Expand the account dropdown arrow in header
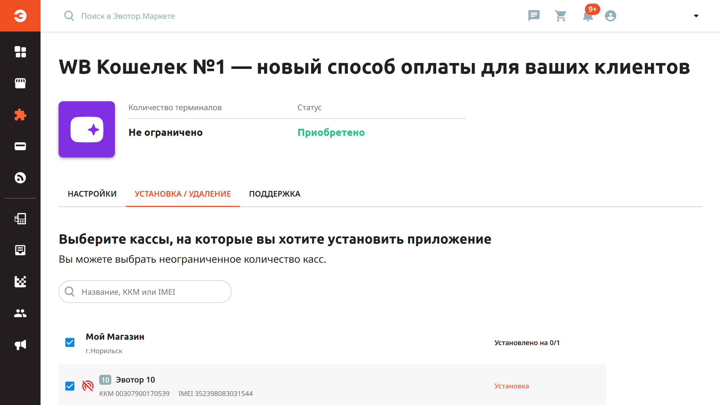This screenshot has width=721, height=405. (x=696, y=16)
